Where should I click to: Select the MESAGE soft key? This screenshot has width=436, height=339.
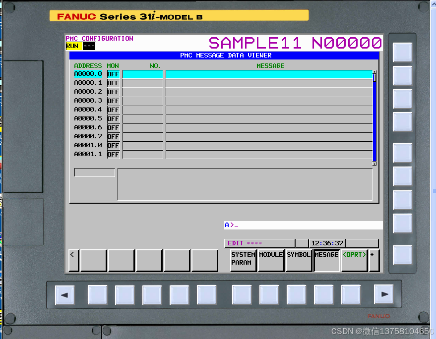pyautogui.click(x=326, y=260)
